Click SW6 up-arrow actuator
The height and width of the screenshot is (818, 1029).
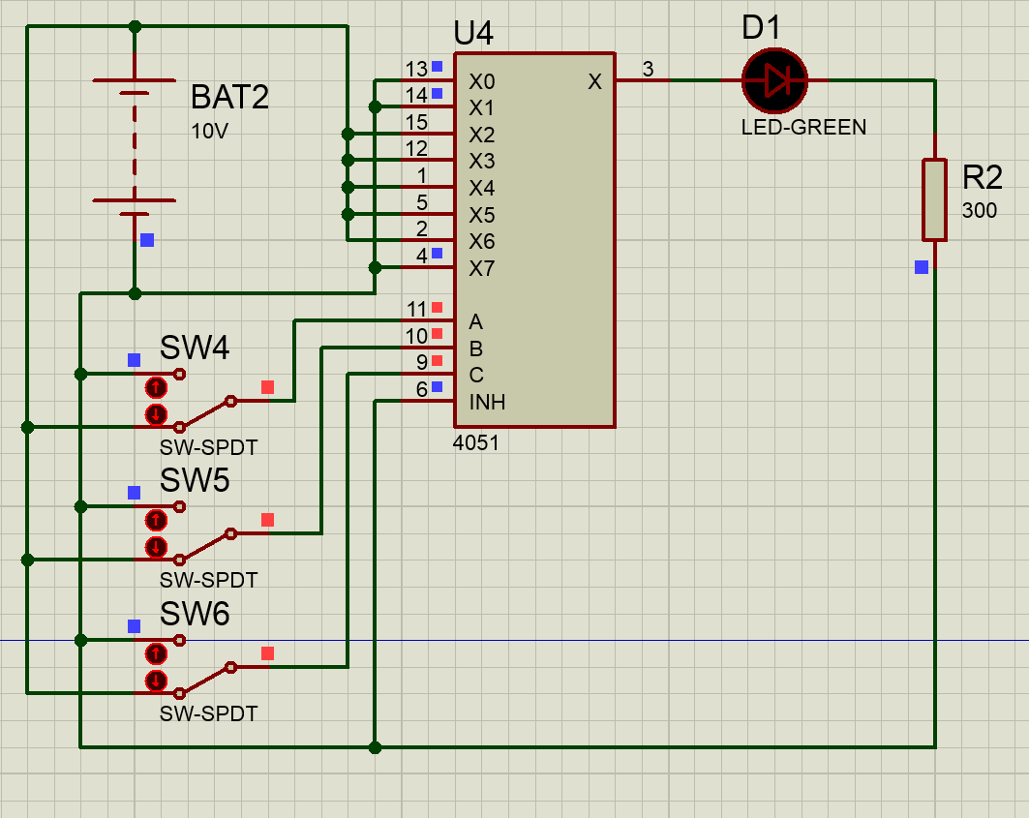click(x=156, y=653)
